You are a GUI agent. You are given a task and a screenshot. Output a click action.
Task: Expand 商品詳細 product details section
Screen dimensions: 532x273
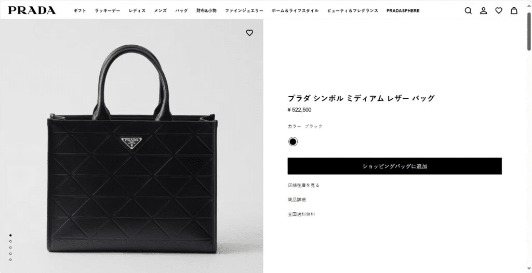point(297,200)
